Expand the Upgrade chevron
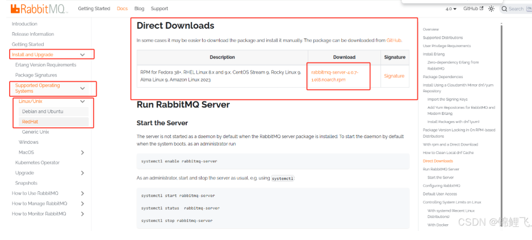The height and width of the screenshot is (240, 532). 82,173
